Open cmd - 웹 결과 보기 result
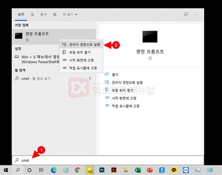 pos(54,78)
